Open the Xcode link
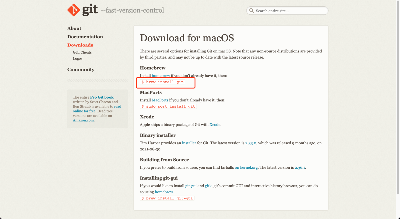400x219 pixels. tap(215, 125)
